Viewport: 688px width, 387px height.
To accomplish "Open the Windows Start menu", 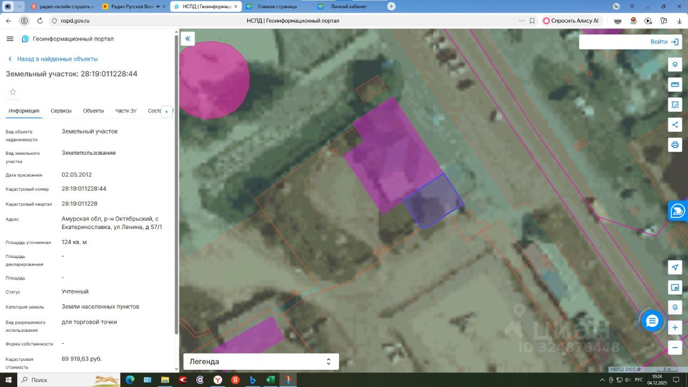I will (x=8, y=380).
